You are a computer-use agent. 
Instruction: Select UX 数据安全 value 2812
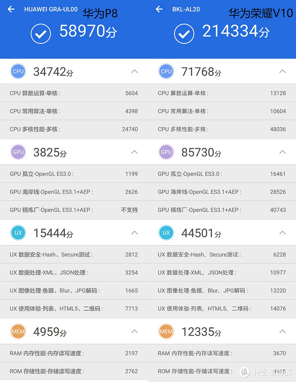point(131,254)
